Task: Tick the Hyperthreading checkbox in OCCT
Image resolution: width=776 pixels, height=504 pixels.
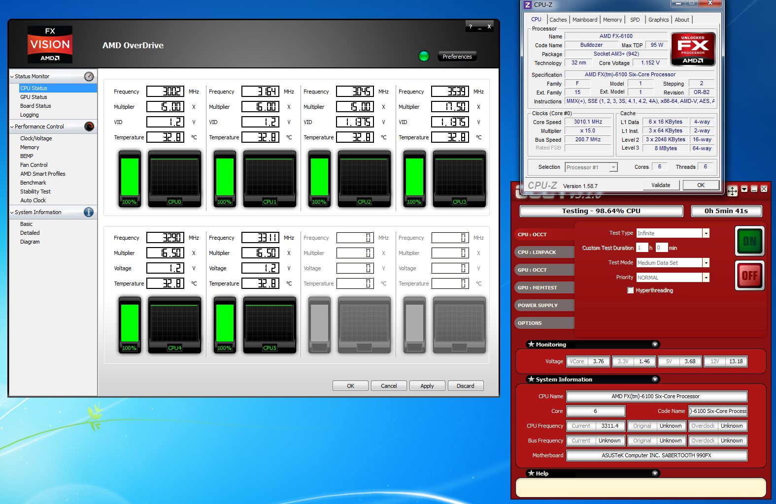Action: [x=630, y=290]
